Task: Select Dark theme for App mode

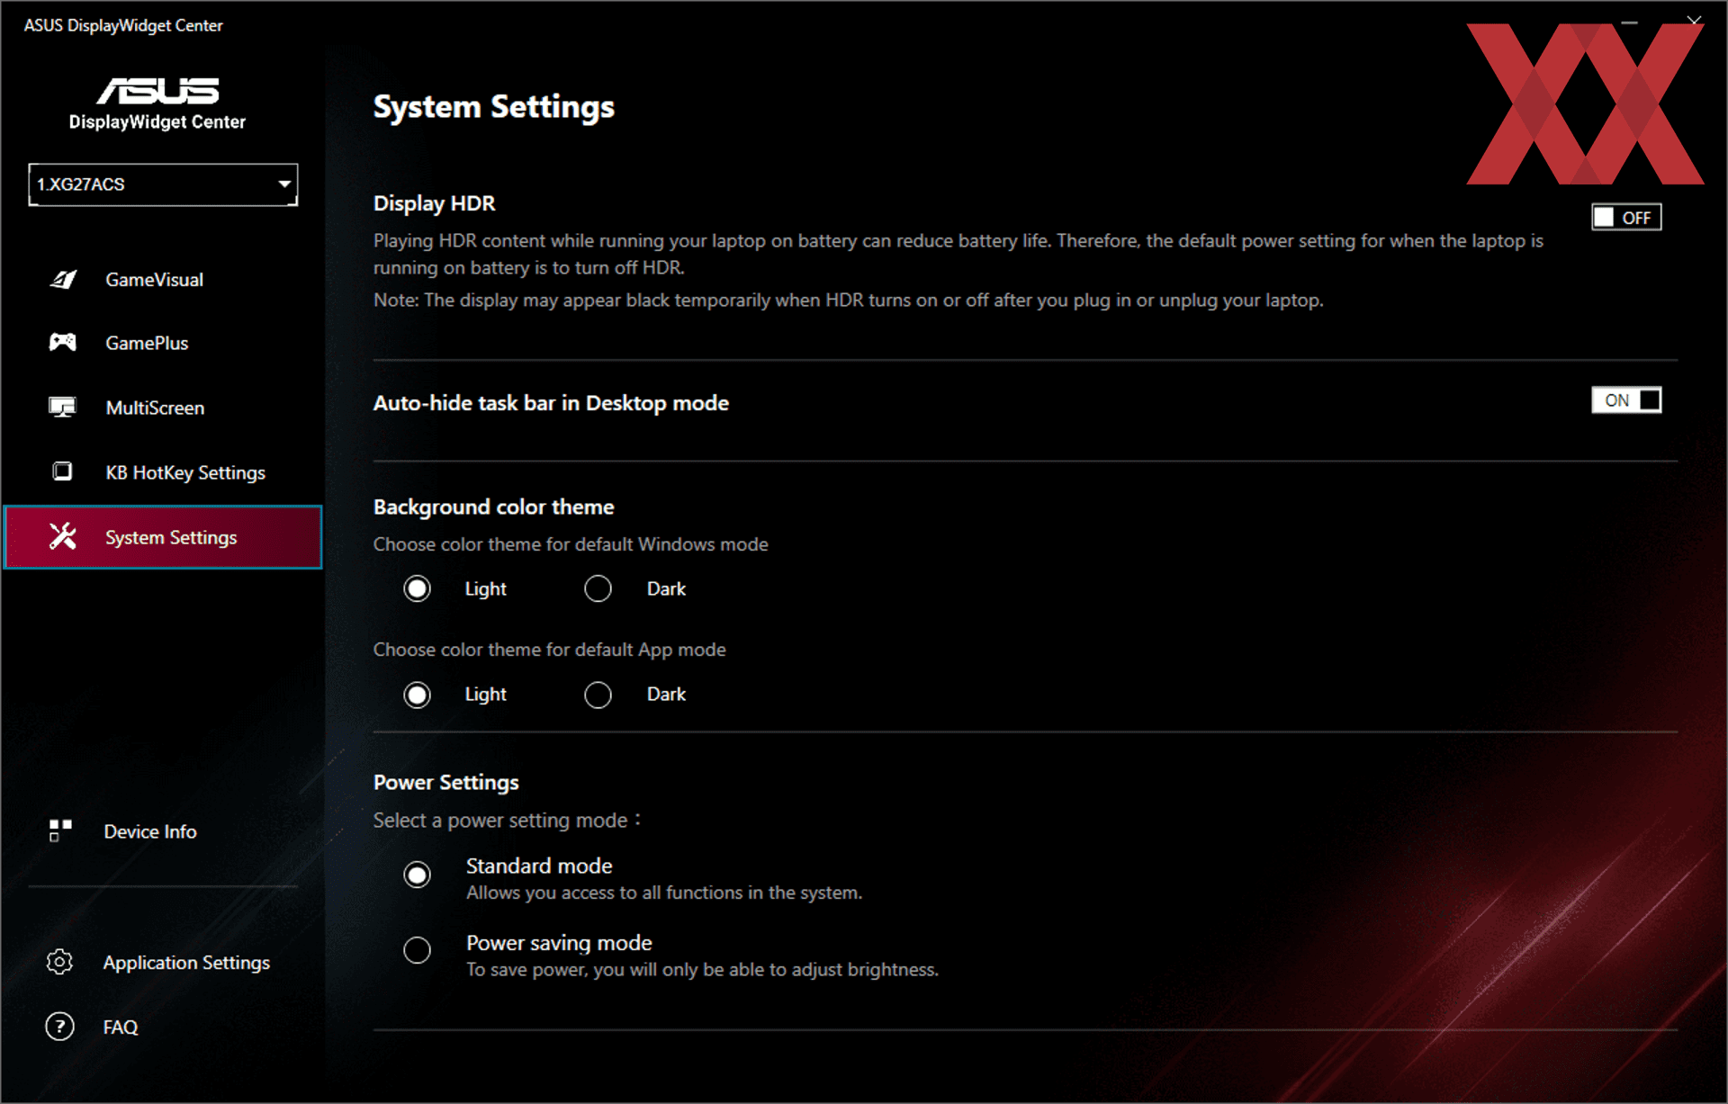Action: [x=598, y=695]
